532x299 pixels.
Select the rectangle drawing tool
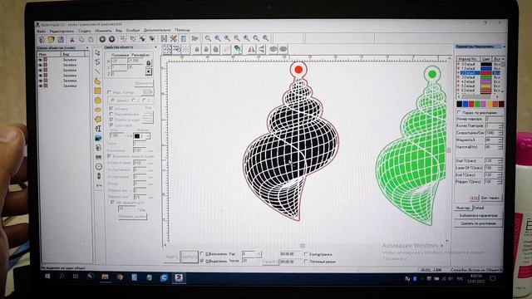pyautogui.click(x=98, y=91)
